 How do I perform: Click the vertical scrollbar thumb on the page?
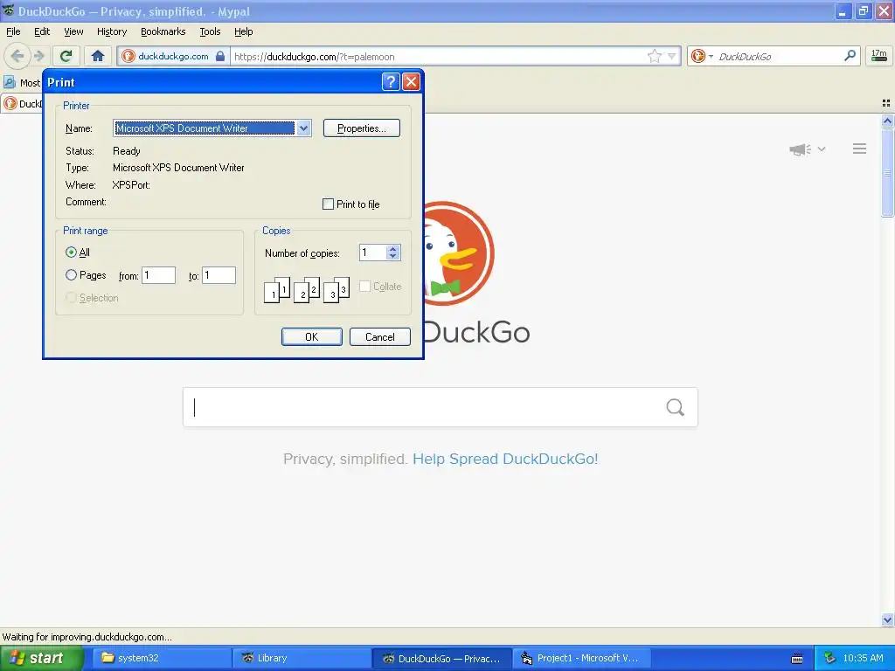pyautogui.click(x=887, y=172)
